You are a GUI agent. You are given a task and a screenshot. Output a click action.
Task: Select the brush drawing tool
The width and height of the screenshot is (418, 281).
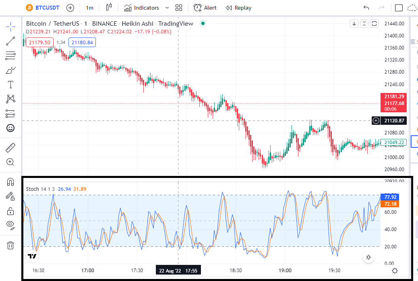(10, 70)
